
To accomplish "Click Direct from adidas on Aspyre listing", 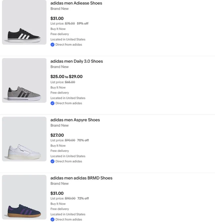I will pos(69,161).
